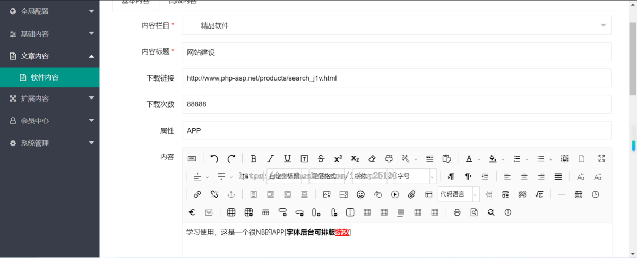The height and width of the screenshot is (258, 637).
Task: Select the 软件内容 sidebar item
Action: coord(50,77)
